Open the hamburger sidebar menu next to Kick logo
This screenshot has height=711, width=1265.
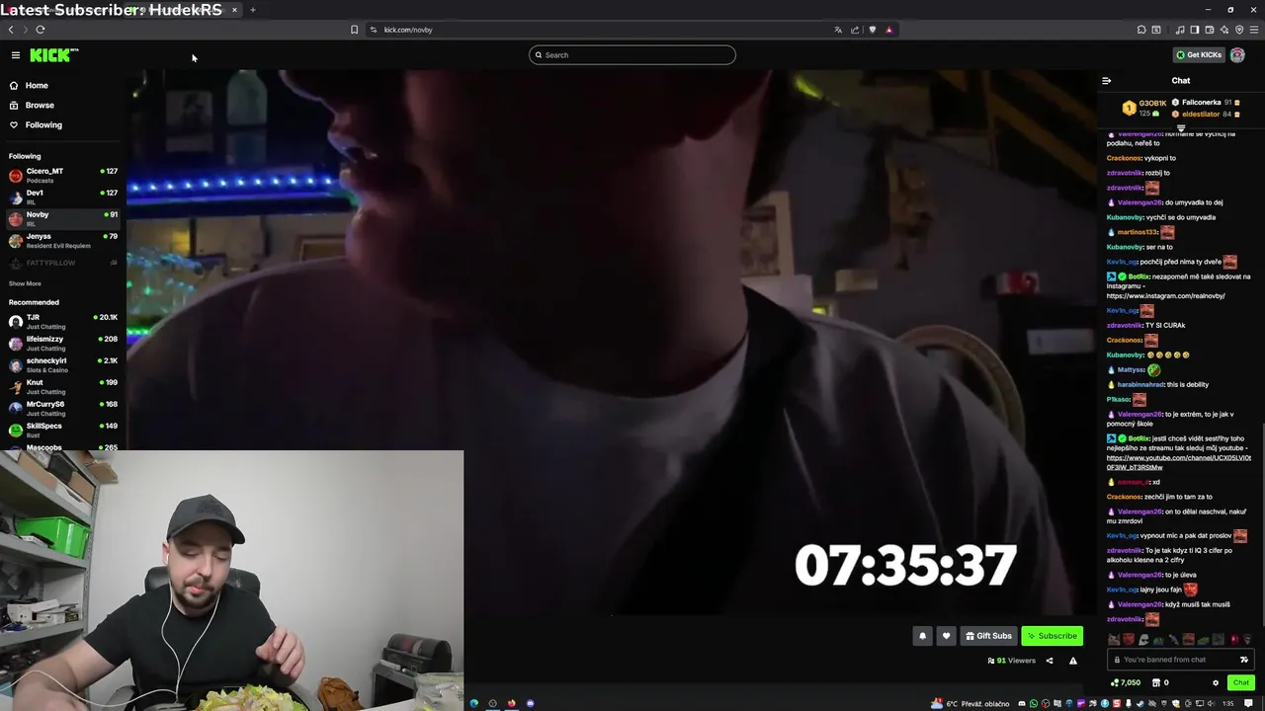16,55
